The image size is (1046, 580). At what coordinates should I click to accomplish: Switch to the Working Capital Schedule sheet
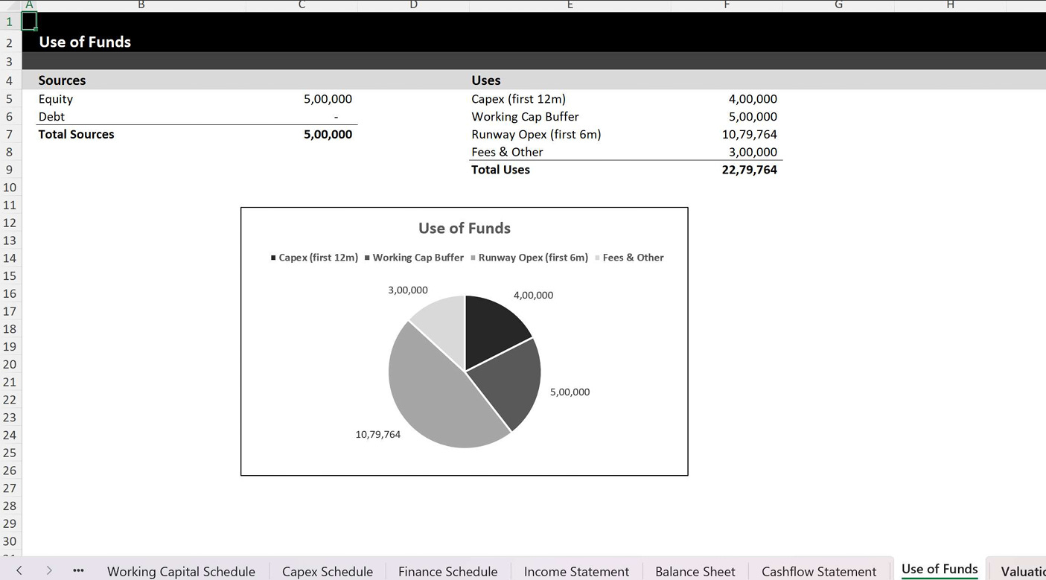pyautogui.click(x=181, y=571)
